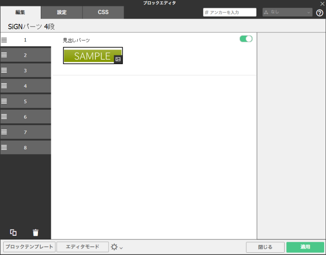The width and height of the screenshot is (326, 255).
Task: Close the ブロックエディタ window
Action: pyautogui.click(x=322, y=4)
